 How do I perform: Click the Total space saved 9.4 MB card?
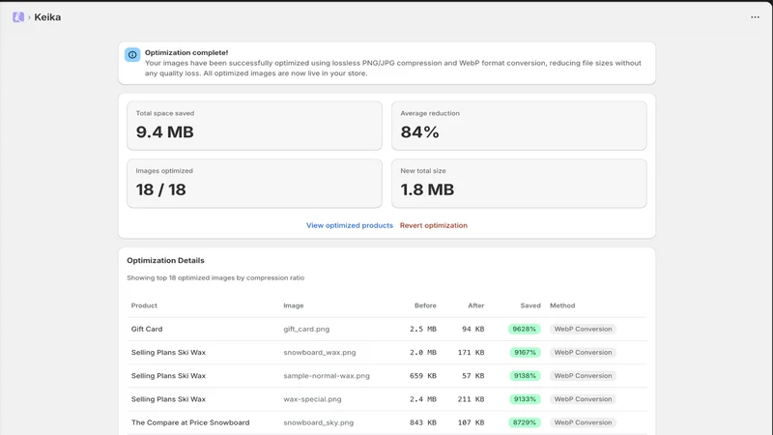click(x=254, y=126)
